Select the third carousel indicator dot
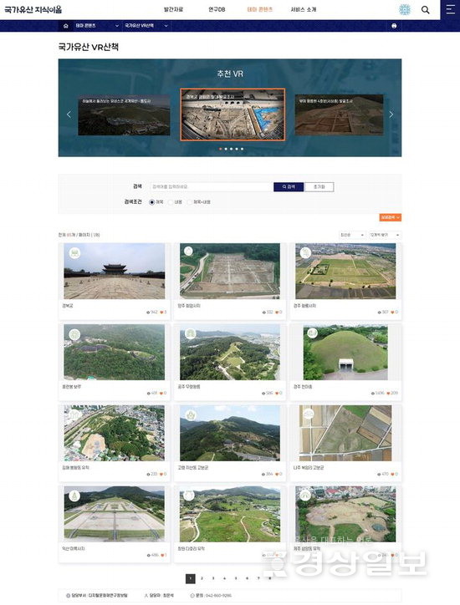Screen dimensions: 460x605 point(232,149)
